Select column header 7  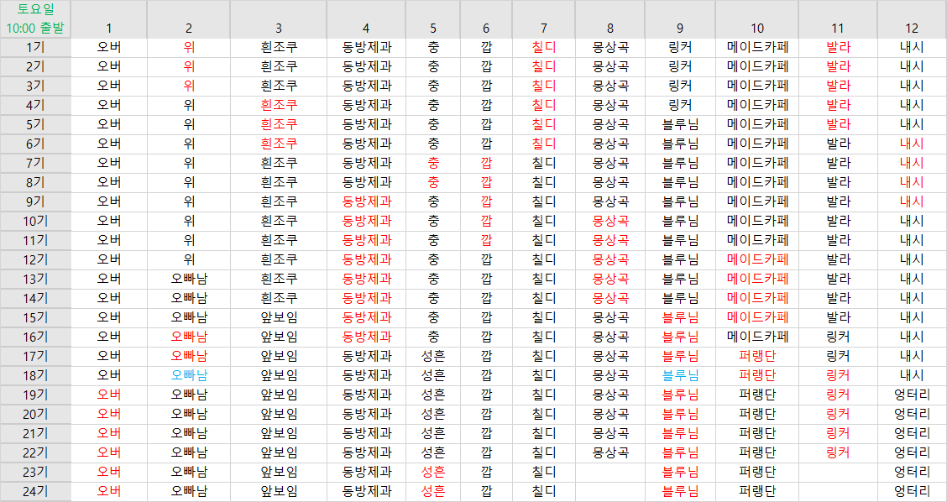pyautogui.click(x=544, y=28)
